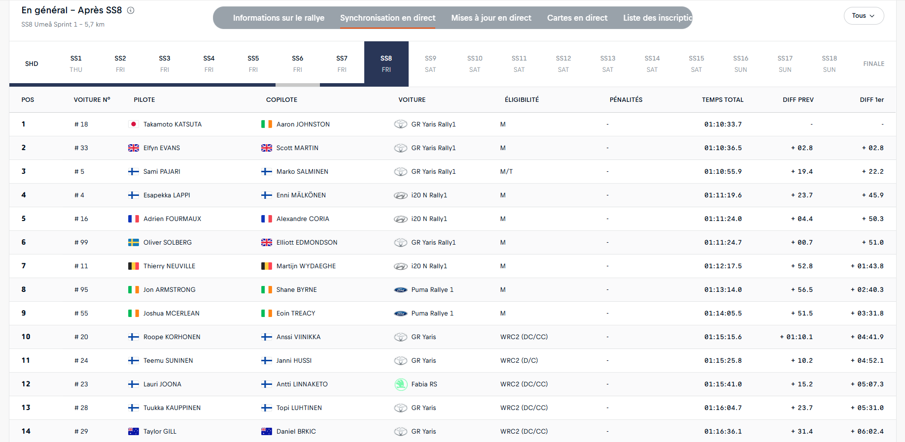905x442 pixels.
Task: Click total time 01:10:36.5
Action: click(723, 148)
